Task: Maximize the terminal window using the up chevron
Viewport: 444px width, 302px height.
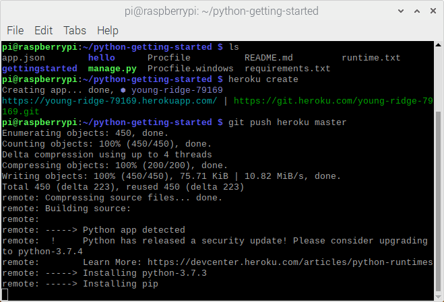Action: pyautogui.click(x=417, y=11)
